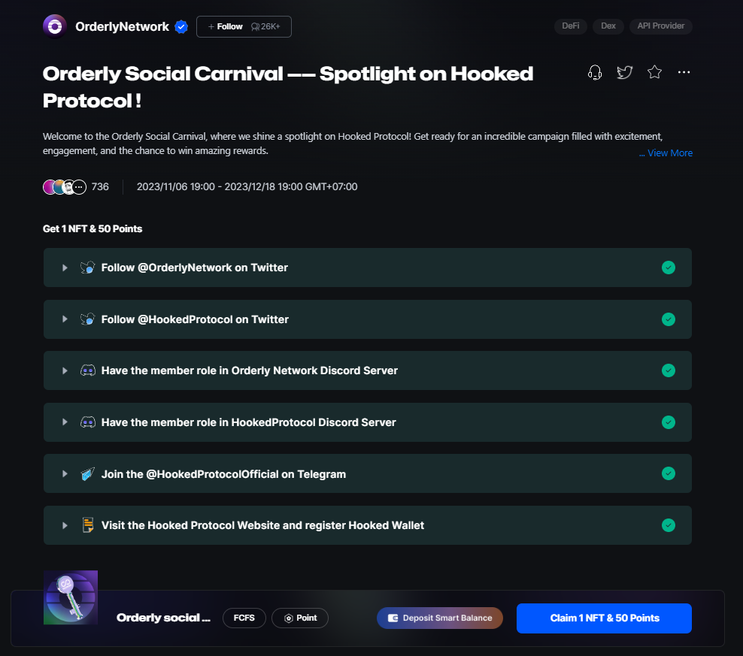This screenshot has width=743, height=656.
Task: Click the green checkmark on the Hooked Wallet task
Action: coord(668,525)
